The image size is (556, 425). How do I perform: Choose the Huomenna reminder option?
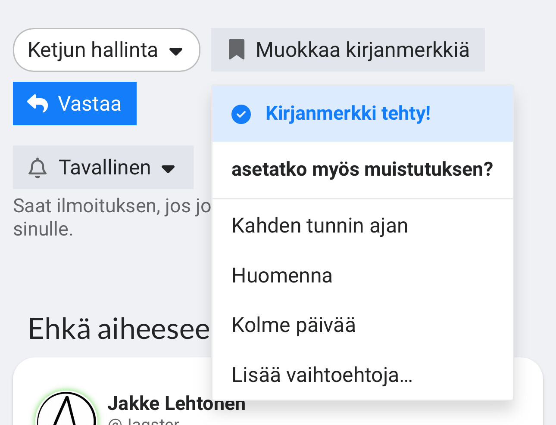click(x=282, y=276)
